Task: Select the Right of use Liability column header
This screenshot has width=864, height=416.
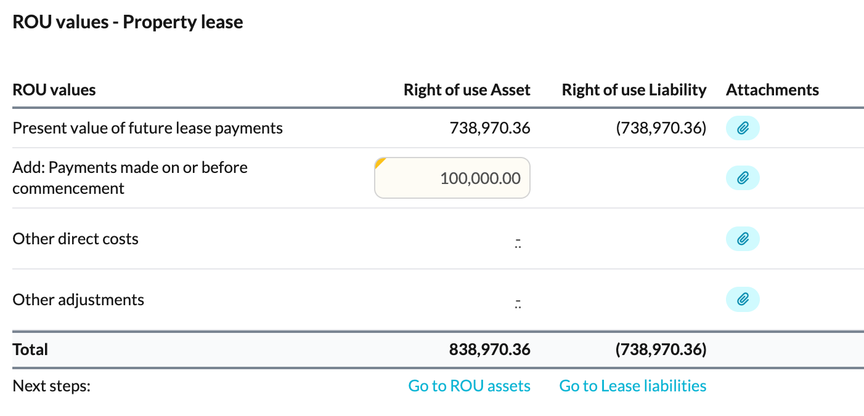Action: tap(634, 90)
